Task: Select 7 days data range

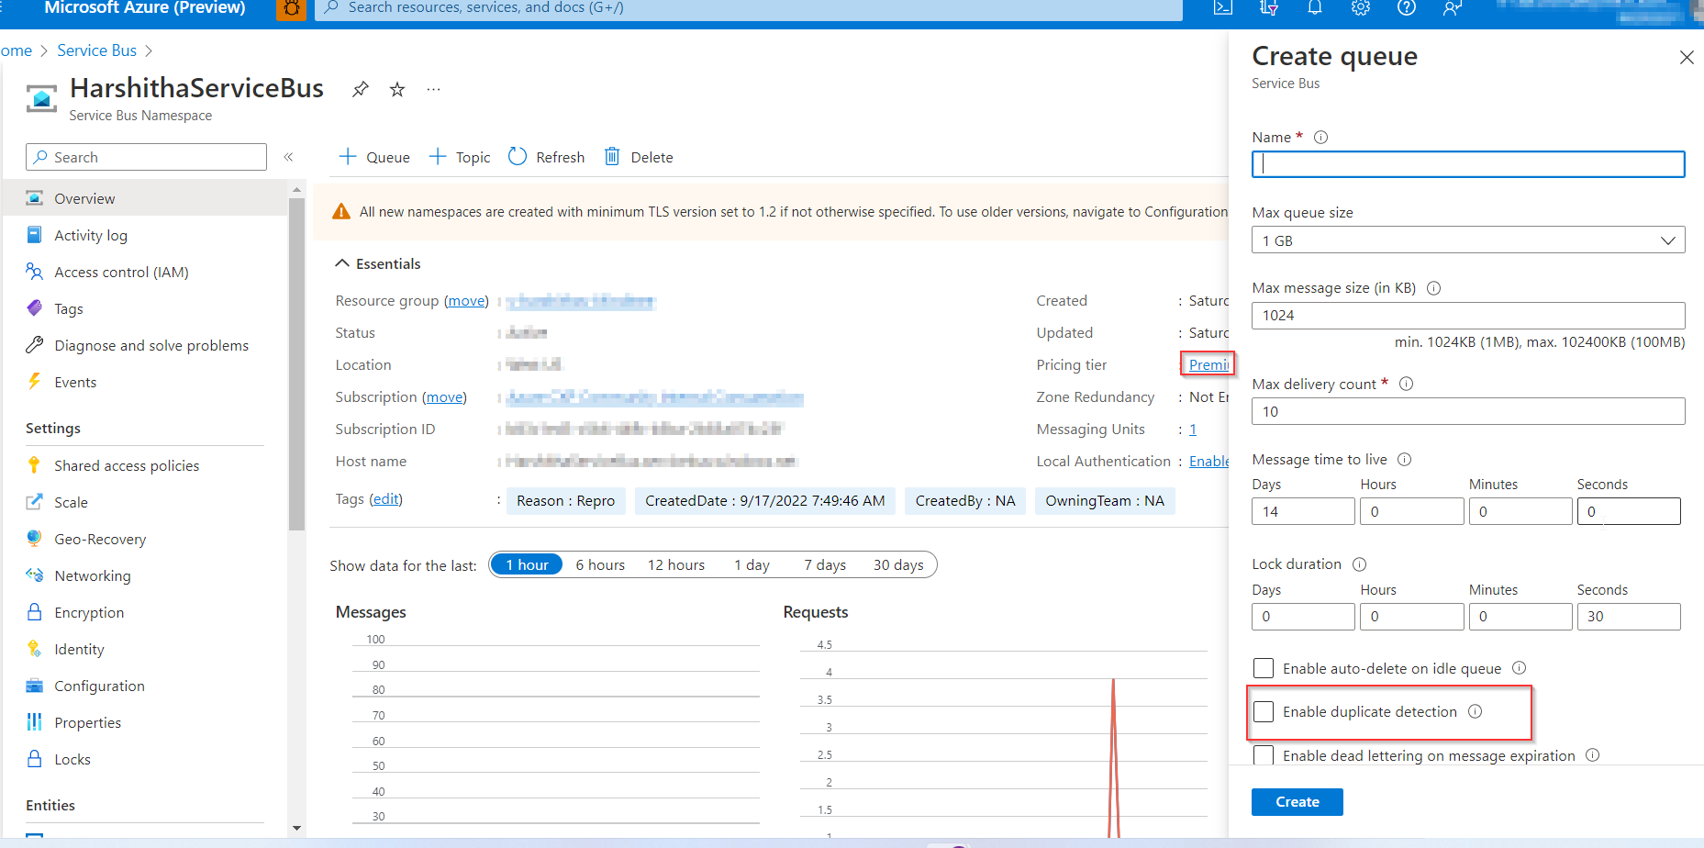Action: pos(825,564)
